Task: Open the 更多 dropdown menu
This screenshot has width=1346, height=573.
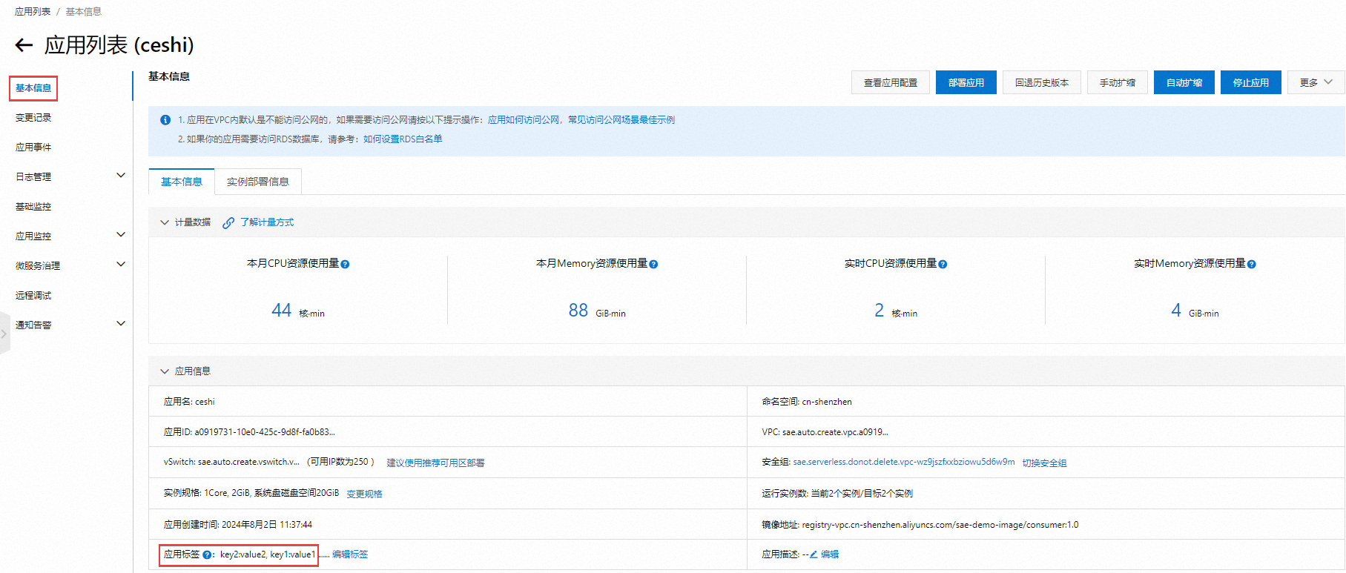Action: point(1316,82)
